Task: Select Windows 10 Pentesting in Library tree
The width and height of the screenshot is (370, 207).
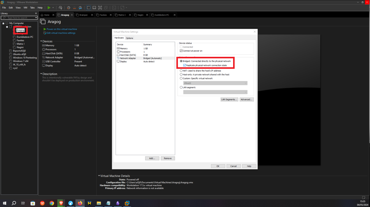Action: pos(25,57)
